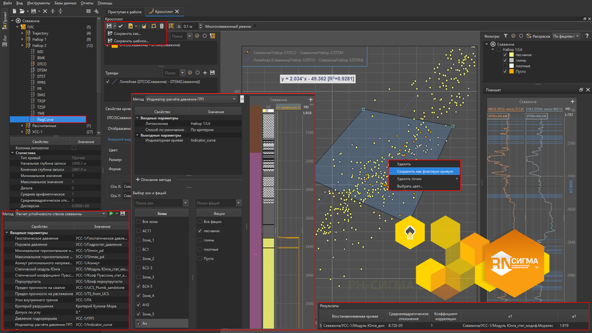Choose Сохранить шаблон... from save dropdown
The width and height of the screenshot is (592, 333).
click(x=131, y=41)
